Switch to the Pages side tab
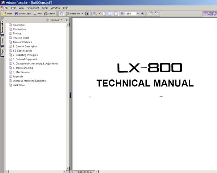Viewport: 217px width, 173px height. point(2,52)
